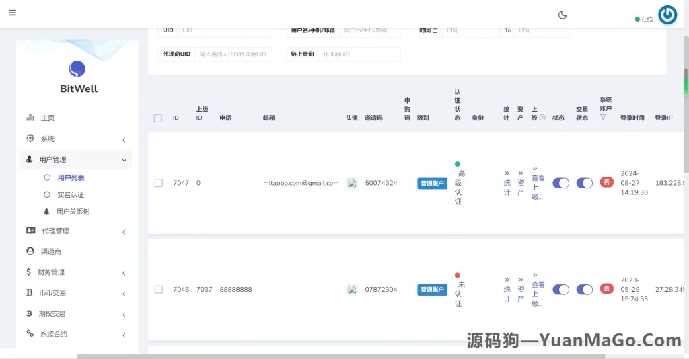This screenshot has width=689, height=359.
Task: Toggle 交易状态 switch for user 7047
Action: pyautogui.click(x=585, y=183)
